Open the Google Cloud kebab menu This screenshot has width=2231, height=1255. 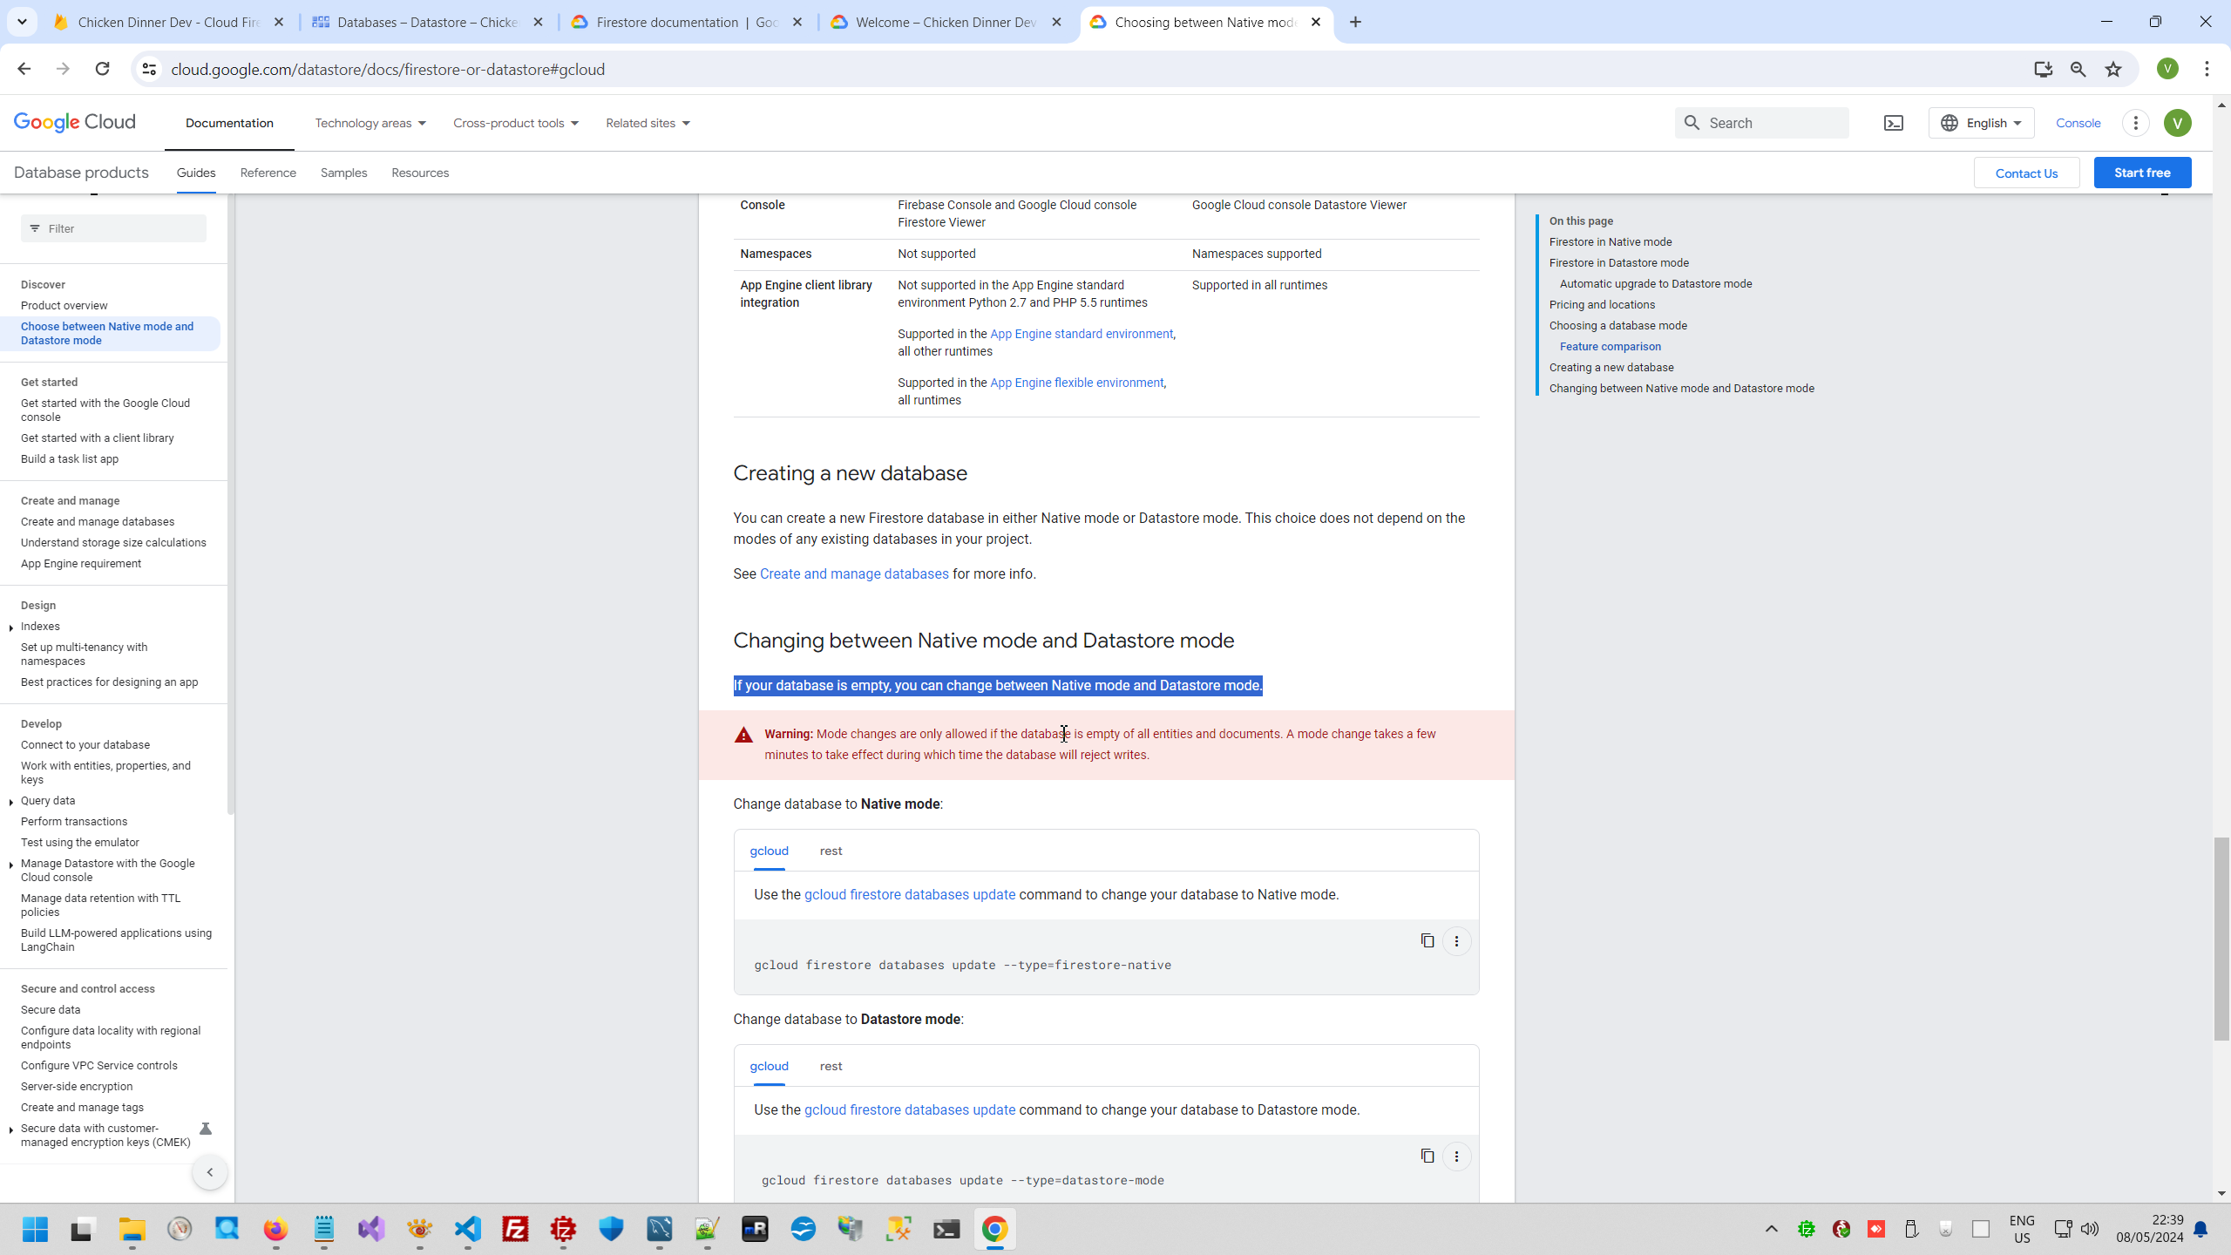(x=2135, y=123)
